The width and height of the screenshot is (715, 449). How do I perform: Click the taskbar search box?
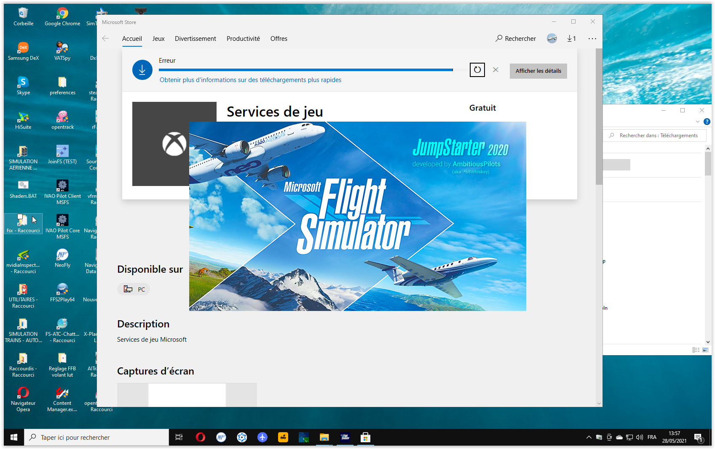(x=96, y=437)
